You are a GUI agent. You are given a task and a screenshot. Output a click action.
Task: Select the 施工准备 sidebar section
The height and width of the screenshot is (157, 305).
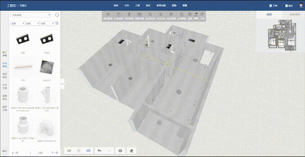click(x=5, y=54)
